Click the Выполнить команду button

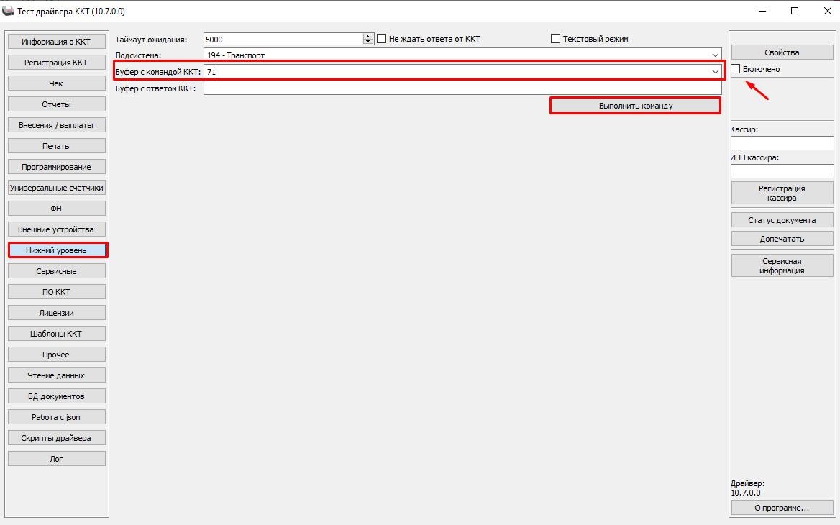[x=635, y=106]
